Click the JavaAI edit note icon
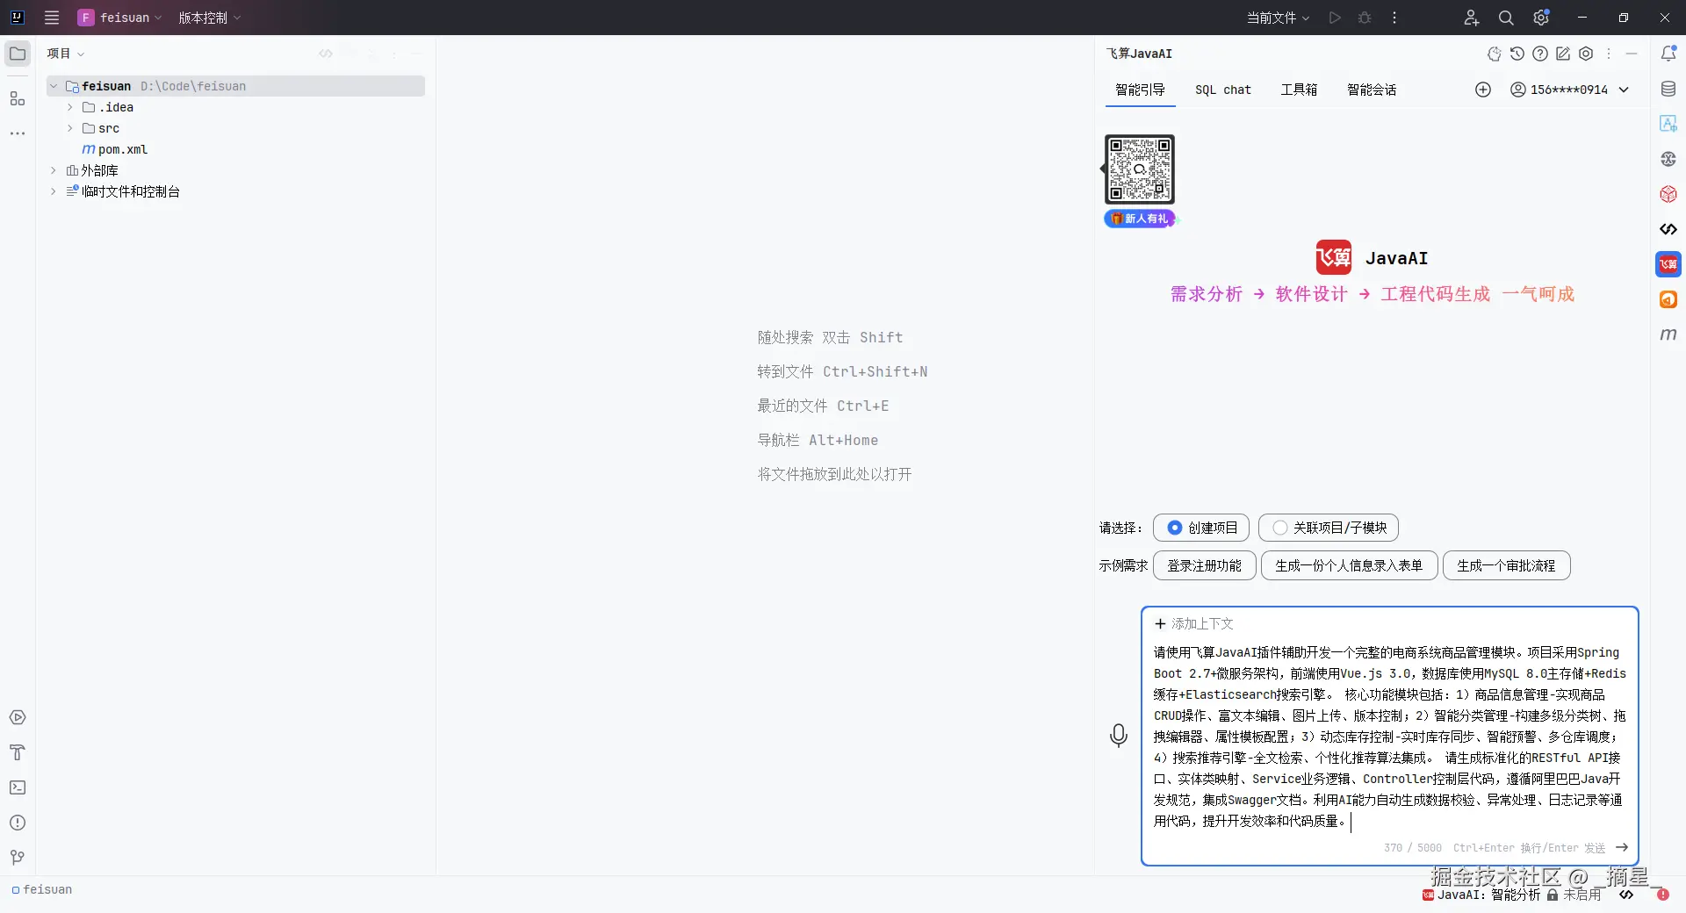The height and width of the screenshot is (913, 1686). [x=1563, y=54]
